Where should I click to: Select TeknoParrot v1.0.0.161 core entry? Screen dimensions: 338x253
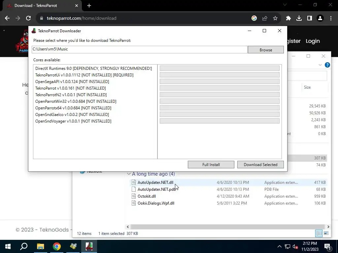(71, 88)
